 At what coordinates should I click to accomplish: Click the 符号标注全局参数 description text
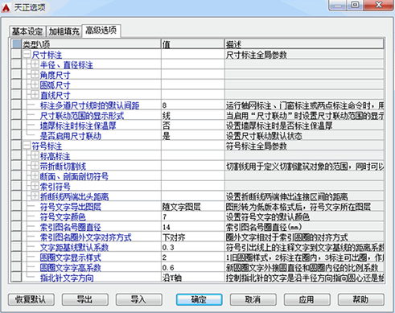257,146
